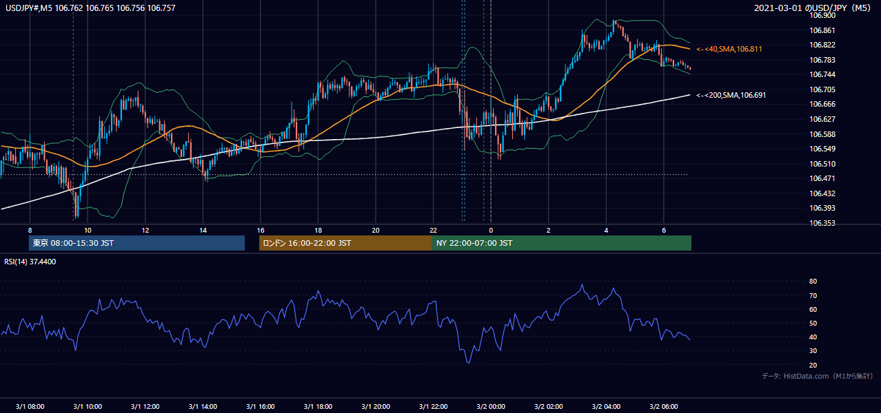
Task: Click price axis label 106.822
Action: (x=823, y=45)
